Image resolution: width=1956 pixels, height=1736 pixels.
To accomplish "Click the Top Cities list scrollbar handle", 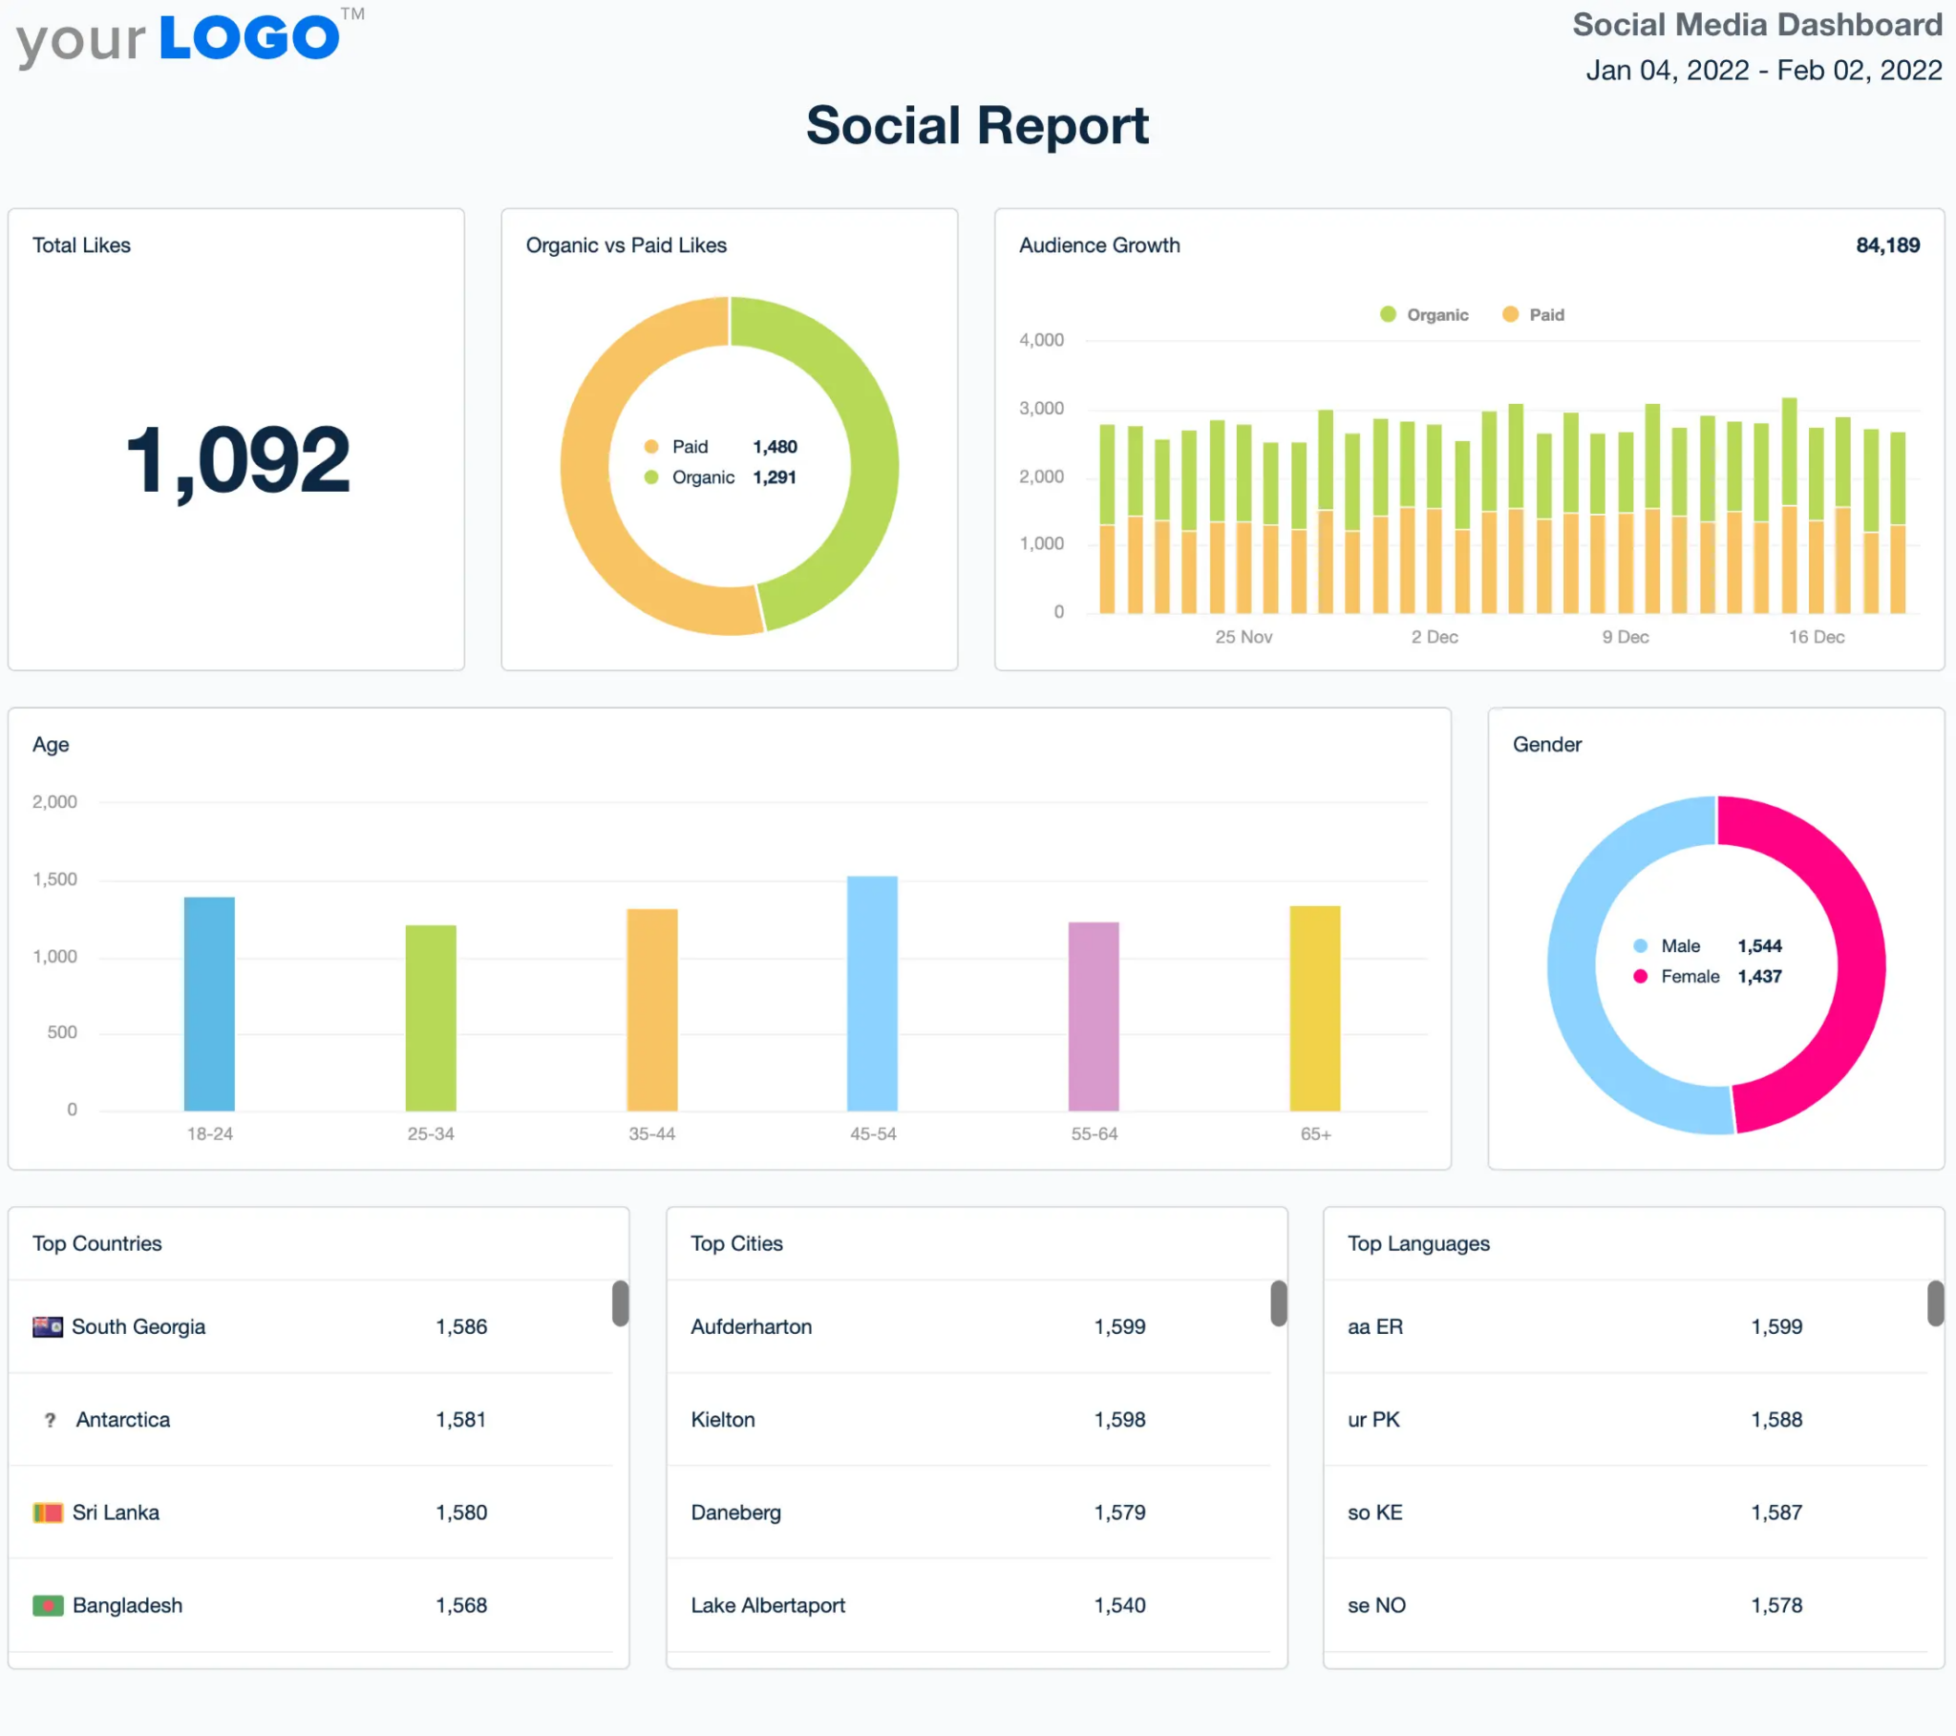I will click(x=1278, y=1303).
